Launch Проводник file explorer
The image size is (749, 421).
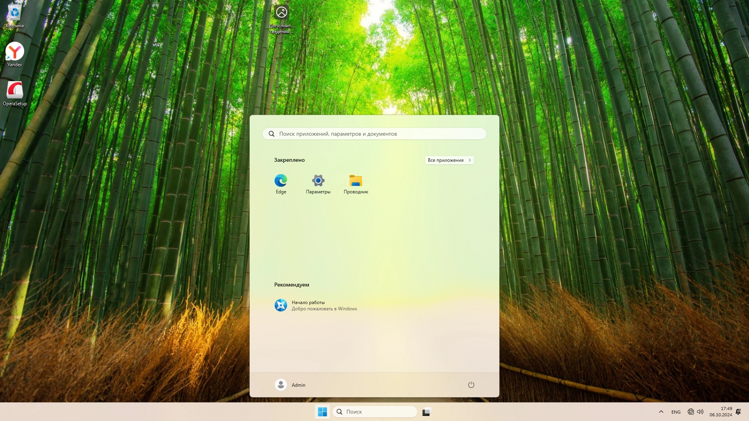[356, 184]
